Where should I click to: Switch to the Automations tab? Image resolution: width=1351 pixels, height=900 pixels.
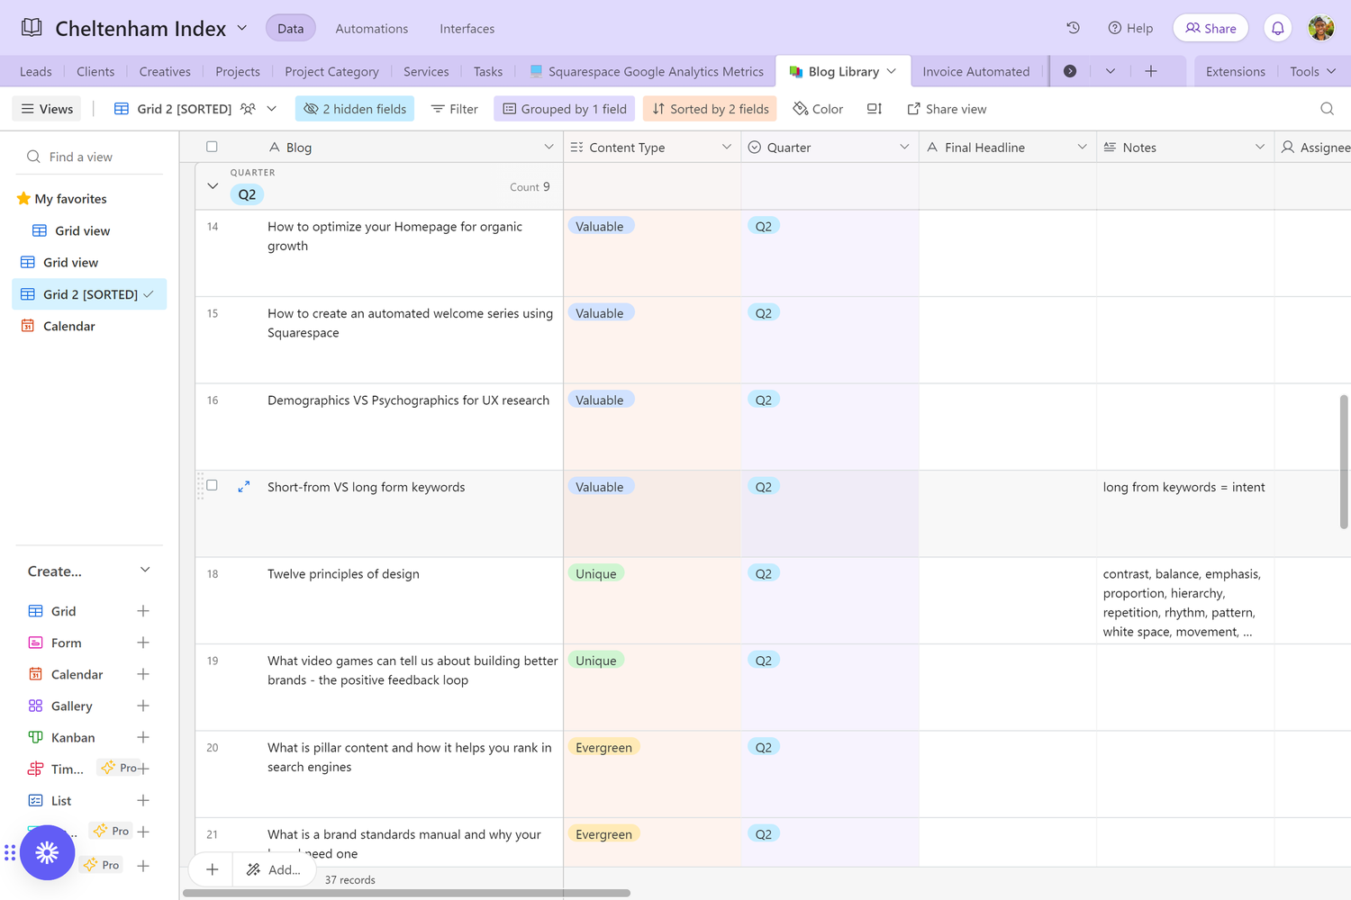coord(371,28)
